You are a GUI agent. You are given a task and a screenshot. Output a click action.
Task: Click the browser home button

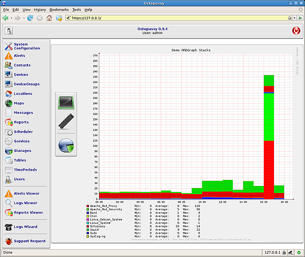click(49, 18)
